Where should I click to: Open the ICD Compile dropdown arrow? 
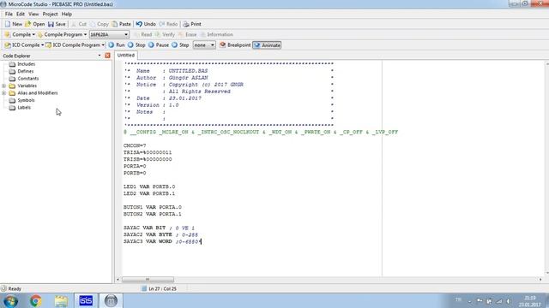coord(42,45)
